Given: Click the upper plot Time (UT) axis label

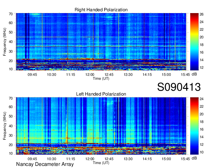Looking at the screenshot, I should [x=101, y=79].
